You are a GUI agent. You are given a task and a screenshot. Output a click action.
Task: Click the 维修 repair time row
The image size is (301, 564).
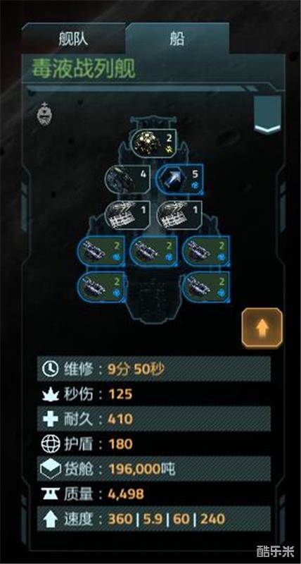[153, 369]
